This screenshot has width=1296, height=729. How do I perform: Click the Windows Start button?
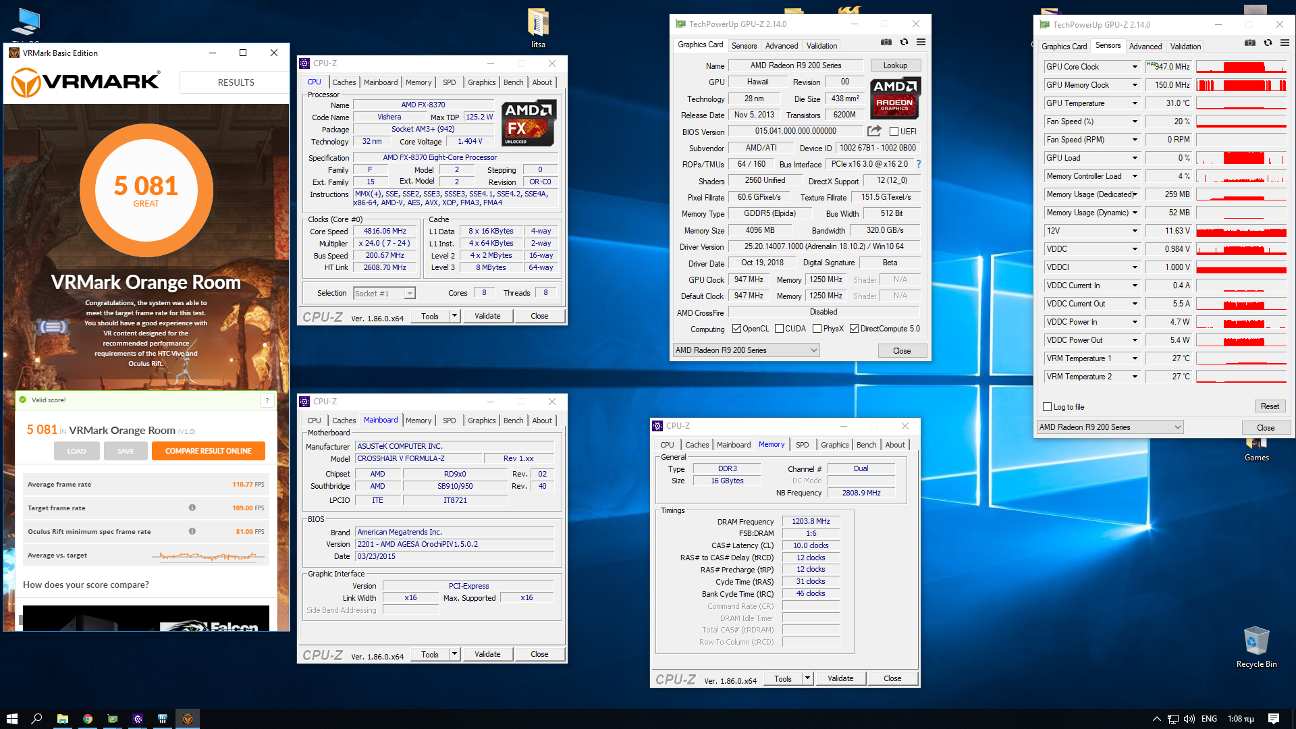point(11,719)
